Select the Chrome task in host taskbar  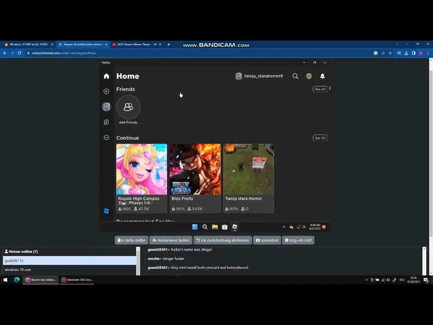coord(40,280)
